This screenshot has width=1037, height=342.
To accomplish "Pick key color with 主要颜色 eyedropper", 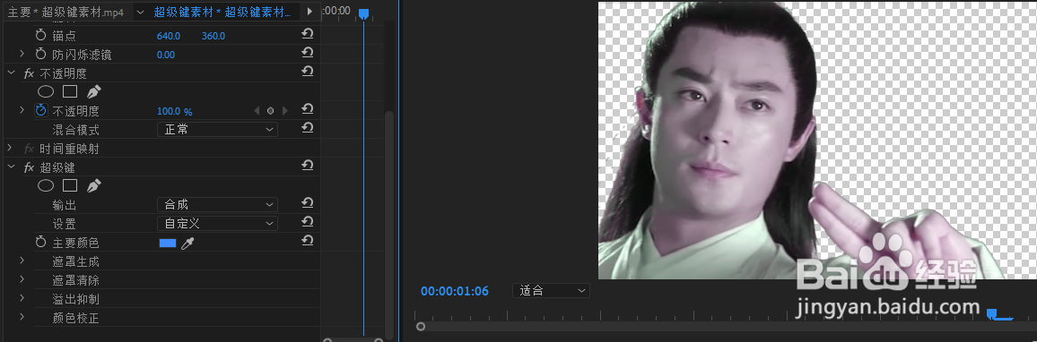I will coord(187,244).
